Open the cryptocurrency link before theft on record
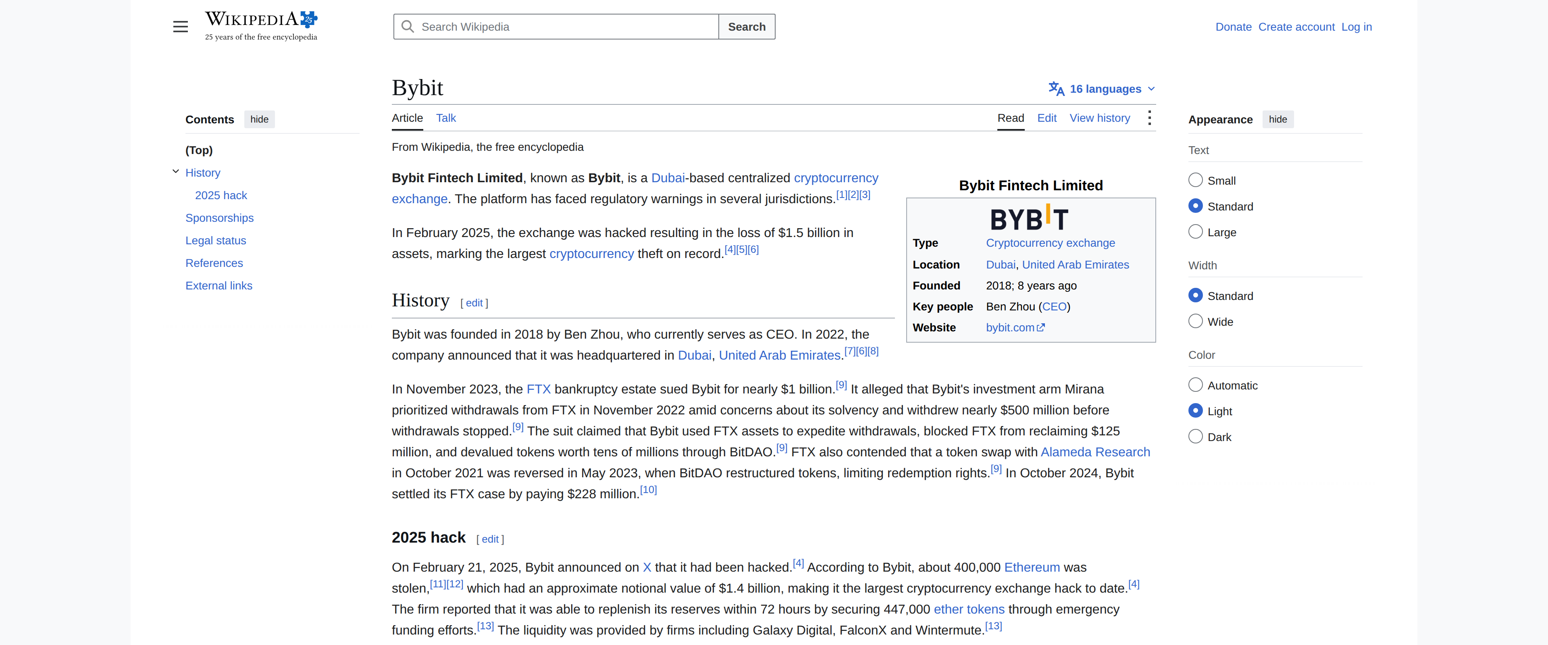Screen dimensions: 1548x645 pos(591,254)
